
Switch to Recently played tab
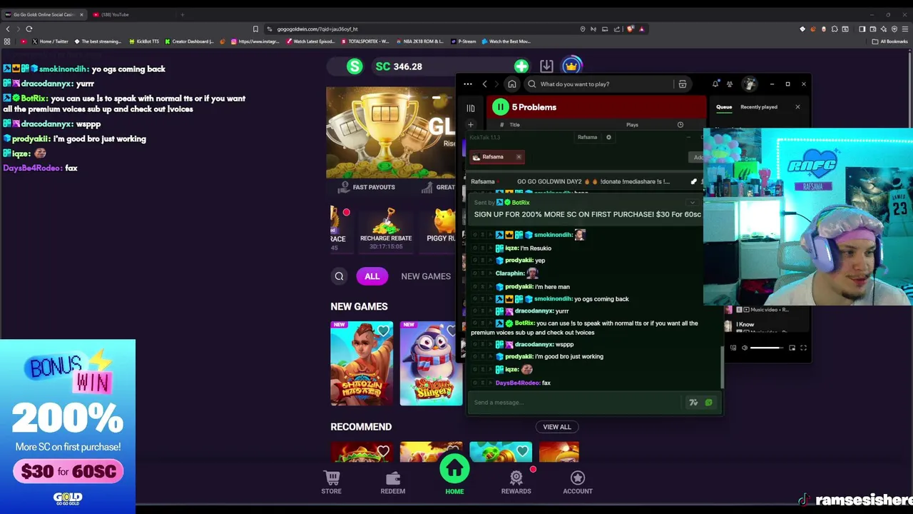pos(758,107)
